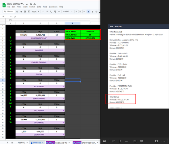Click the visual search scan icon
The width and height of the screenshot is (169, 144).
[x=135, y=141]
